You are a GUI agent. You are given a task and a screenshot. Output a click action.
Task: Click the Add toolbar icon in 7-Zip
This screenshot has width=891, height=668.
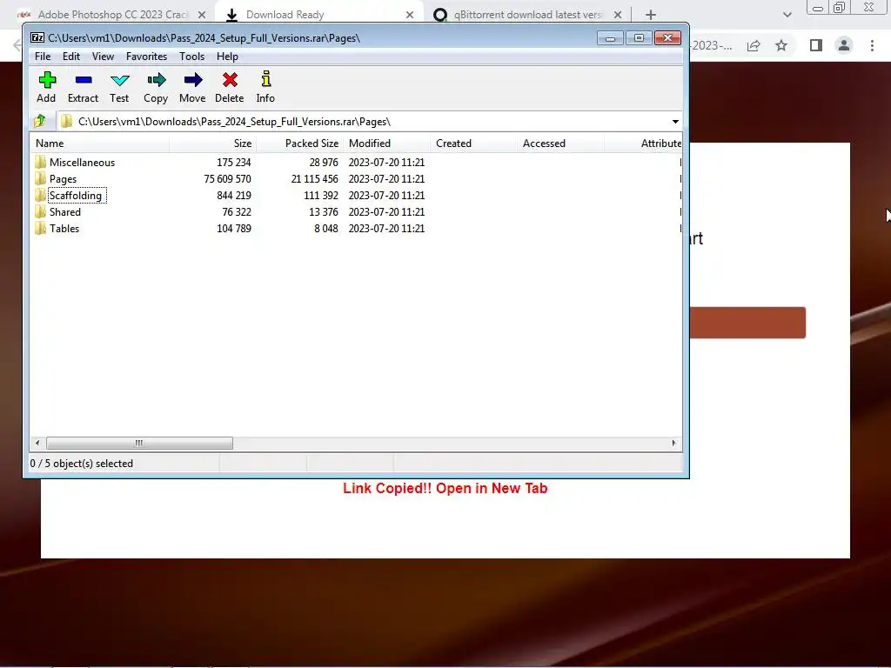coord(47,80)
